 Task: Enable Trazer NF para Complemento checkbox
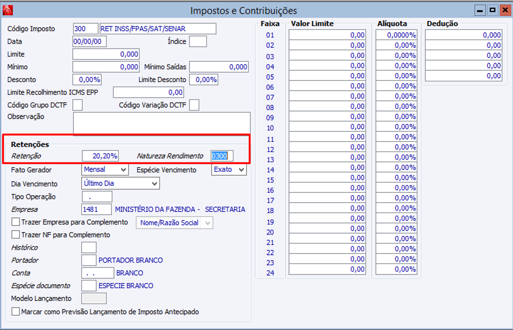click(x=15, y=235)
